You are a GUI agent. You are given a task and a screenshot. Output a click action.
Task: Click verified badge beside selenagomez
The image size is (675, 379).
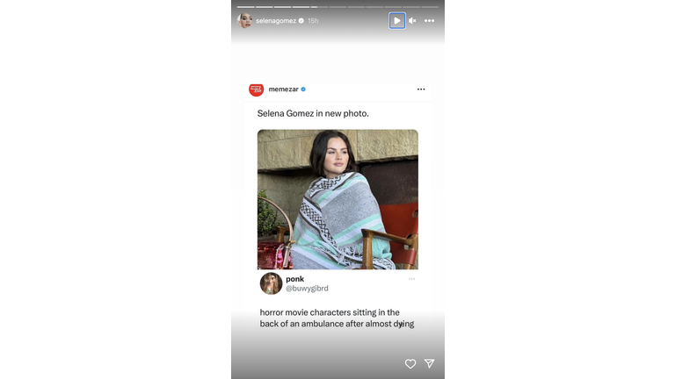coord(301,21)
